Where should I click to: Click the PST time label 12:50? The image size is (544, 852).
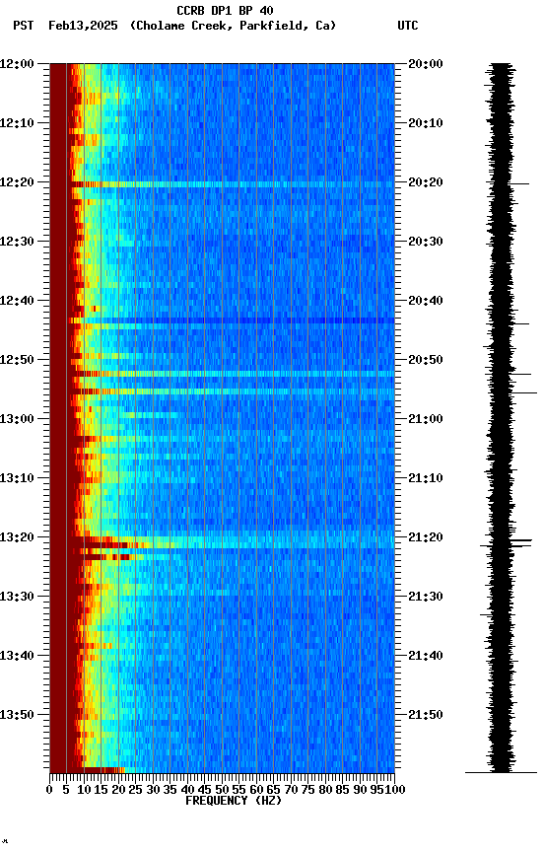point(17,360)
